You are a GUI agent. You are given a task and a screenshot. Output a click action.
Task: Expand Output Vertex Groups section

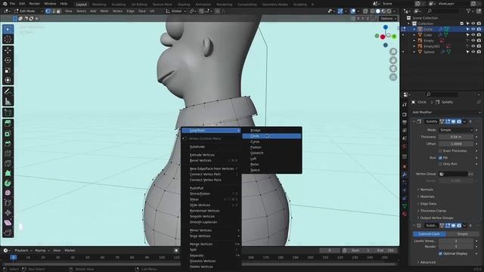point(436,218)
